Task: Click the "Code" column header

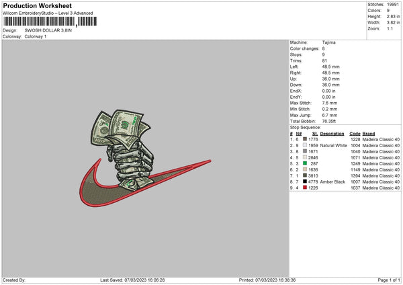Action: coord(355,134)
